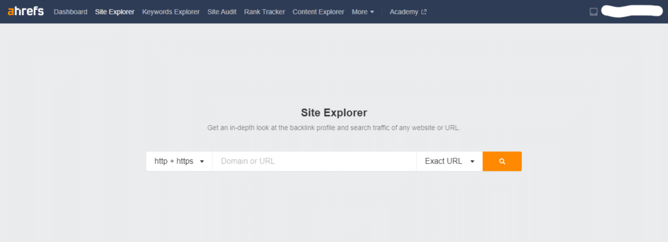This screenshot has width=668, height=242.
Task: Expand the More dropdown menu
Action: [x=363, y=12]
